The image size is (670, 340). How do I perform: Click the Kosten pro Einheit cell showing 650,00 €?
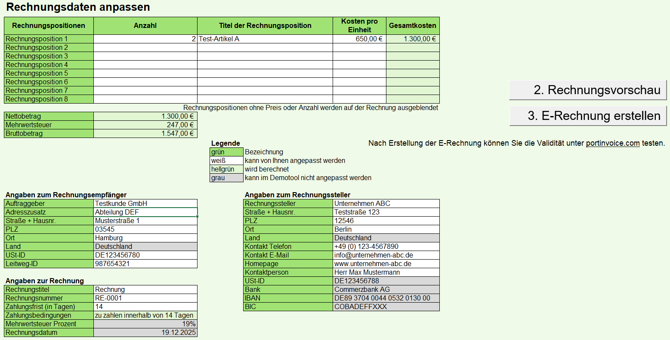[x=360, y=39]
